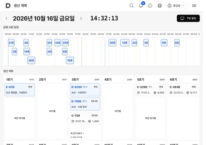The width and height of the screenshot is (206, 145).
Task: Open the globe language icon
Action: click(160, 6)
